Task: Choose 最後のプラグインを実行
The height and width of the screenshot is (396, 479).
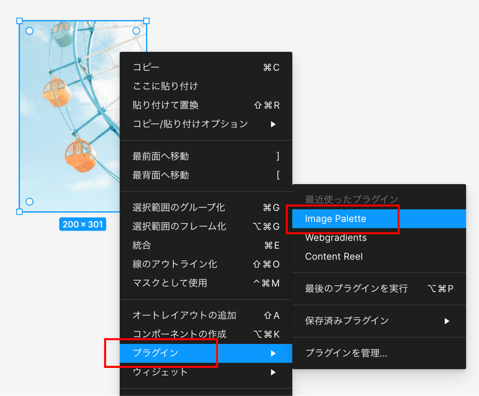Action: pos(379,288)
